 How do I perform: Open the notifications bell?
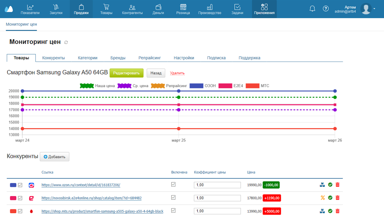point(312,9)
